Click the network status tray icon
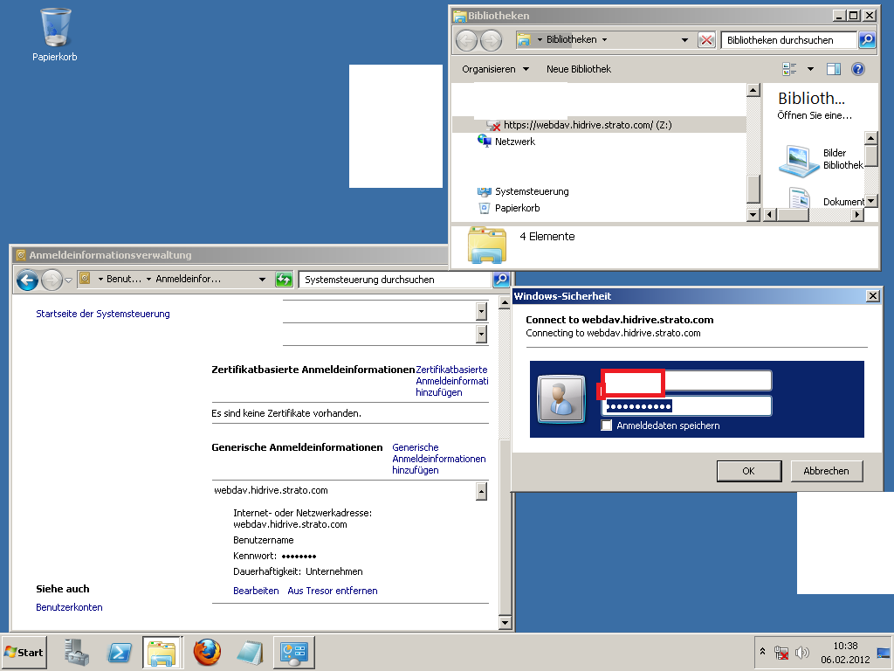The height and width of the screenshot is (671, 894). coord(781,652)
